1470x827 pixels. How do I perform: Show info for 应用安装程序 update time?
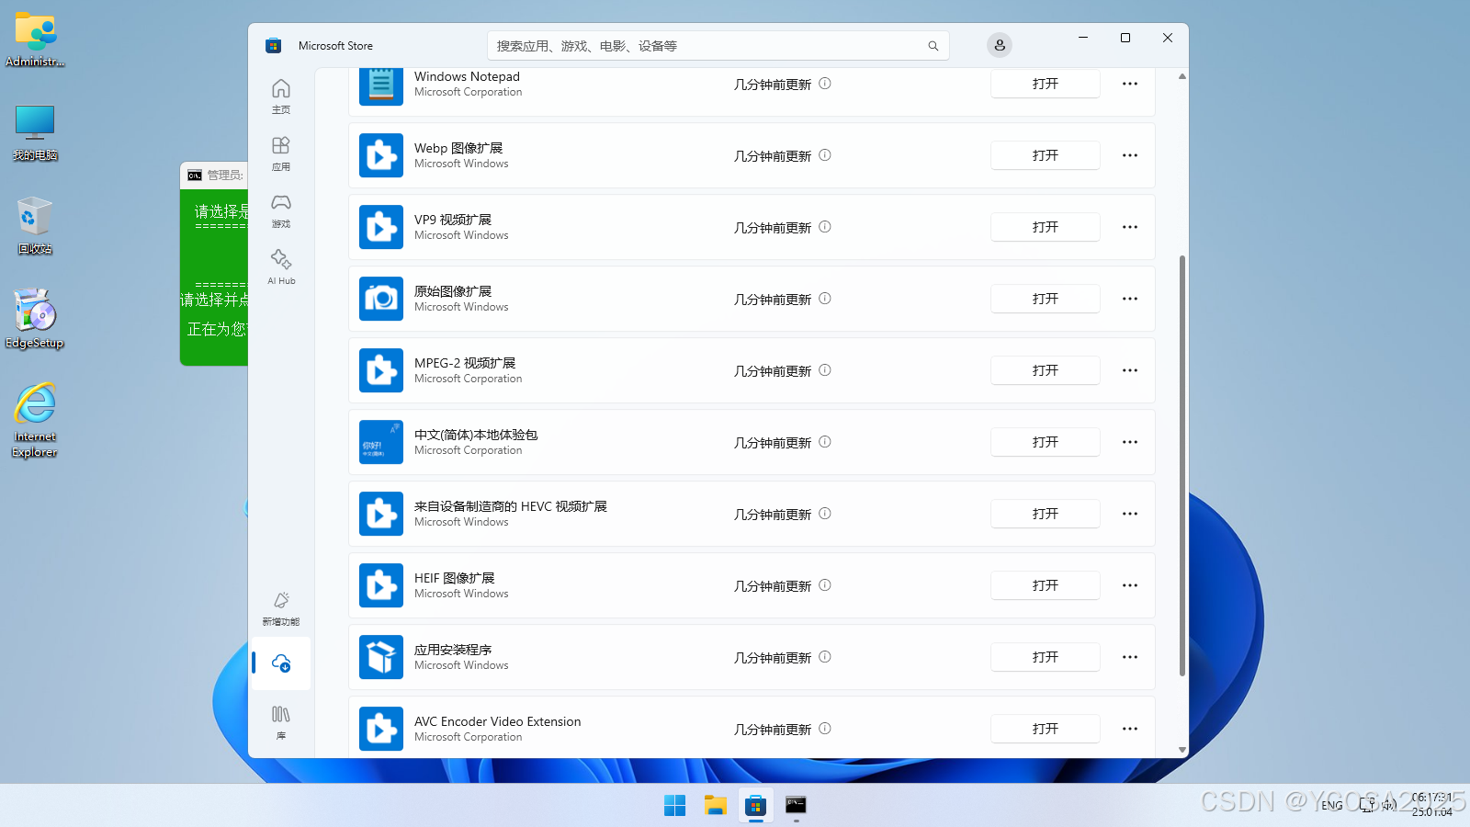pyautogui.click(x=825, y=657)
